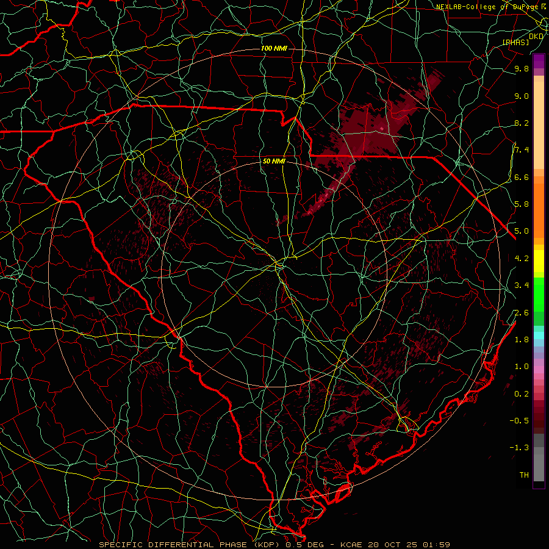Image resolution: width=549 pixels, height=549 pixels.
Task: Click the -0.5 value on the color scale
Action: point(519,420)
